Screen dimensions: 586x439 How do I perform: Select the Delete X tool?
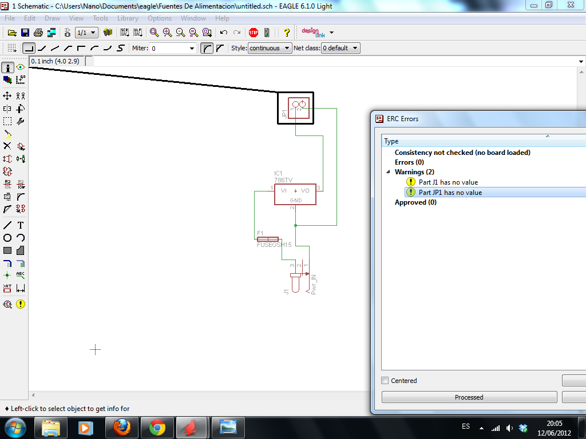pyautogui.click(x=7, y=146)
